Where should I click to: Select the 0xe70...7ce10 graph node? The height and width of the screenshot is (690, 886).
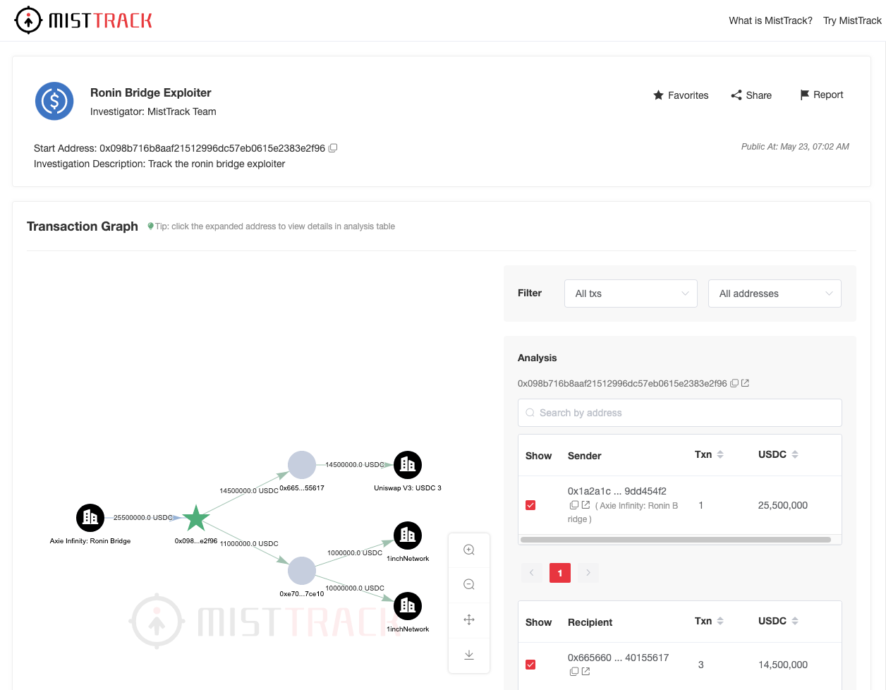click(x=302, y=571)
